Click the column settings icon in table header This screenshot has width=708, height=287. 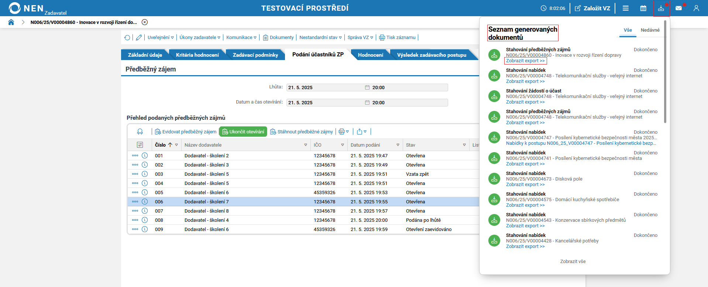point(140,145)
